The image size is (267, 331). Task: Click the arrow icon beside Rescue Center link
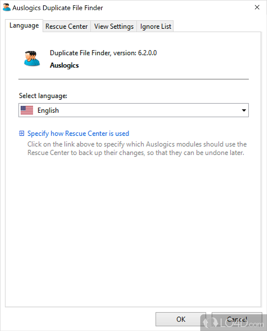coord(22,134)
